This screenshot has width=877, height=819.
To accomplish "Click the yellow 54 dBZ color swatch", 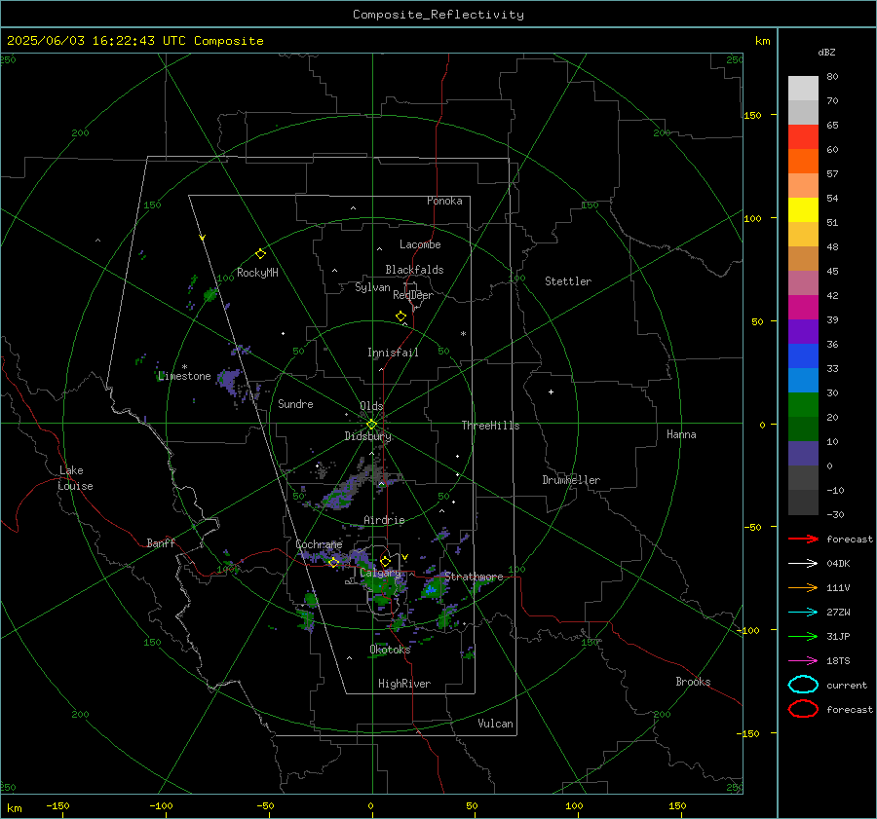I will click(803, 209).
